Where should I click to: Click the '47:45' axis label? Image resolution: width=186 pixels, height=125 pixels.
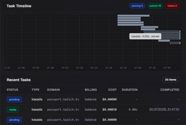[x=152, y=68]
